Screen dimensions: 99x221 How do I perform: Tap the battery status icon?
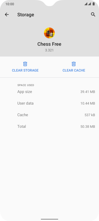pos(94,4)
